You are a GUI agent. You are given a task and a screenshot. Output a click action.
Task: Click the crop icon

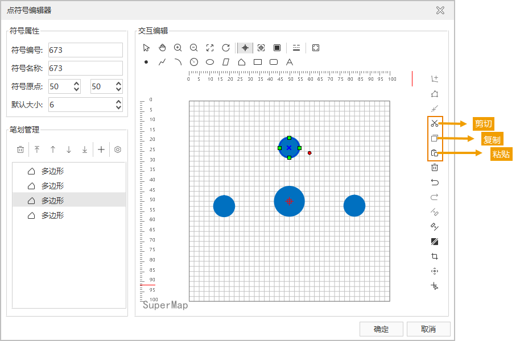pos(435,256)
